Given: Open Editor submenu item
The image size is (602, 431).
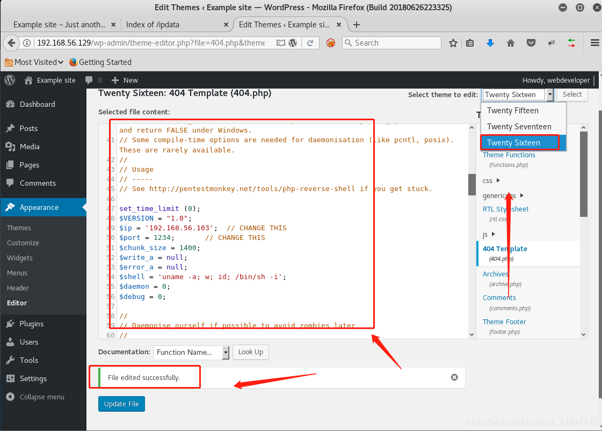Looking at the screenshot, I should [17, 303].
